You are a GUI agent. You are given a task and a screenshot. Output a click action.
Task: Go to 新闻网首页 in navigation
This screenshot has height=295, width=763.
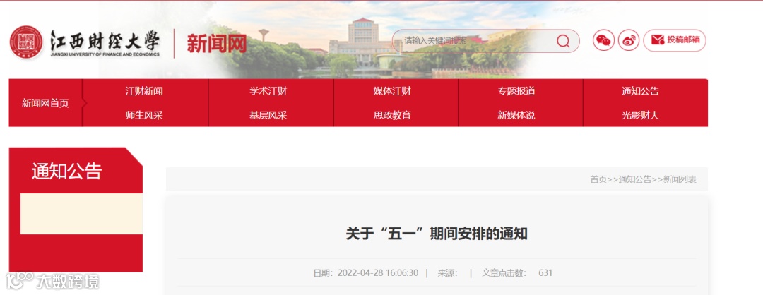pos(45,103)
